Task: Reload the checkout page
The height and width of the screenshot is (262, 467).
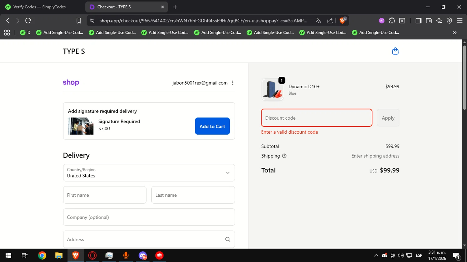Action: (28, 21)
